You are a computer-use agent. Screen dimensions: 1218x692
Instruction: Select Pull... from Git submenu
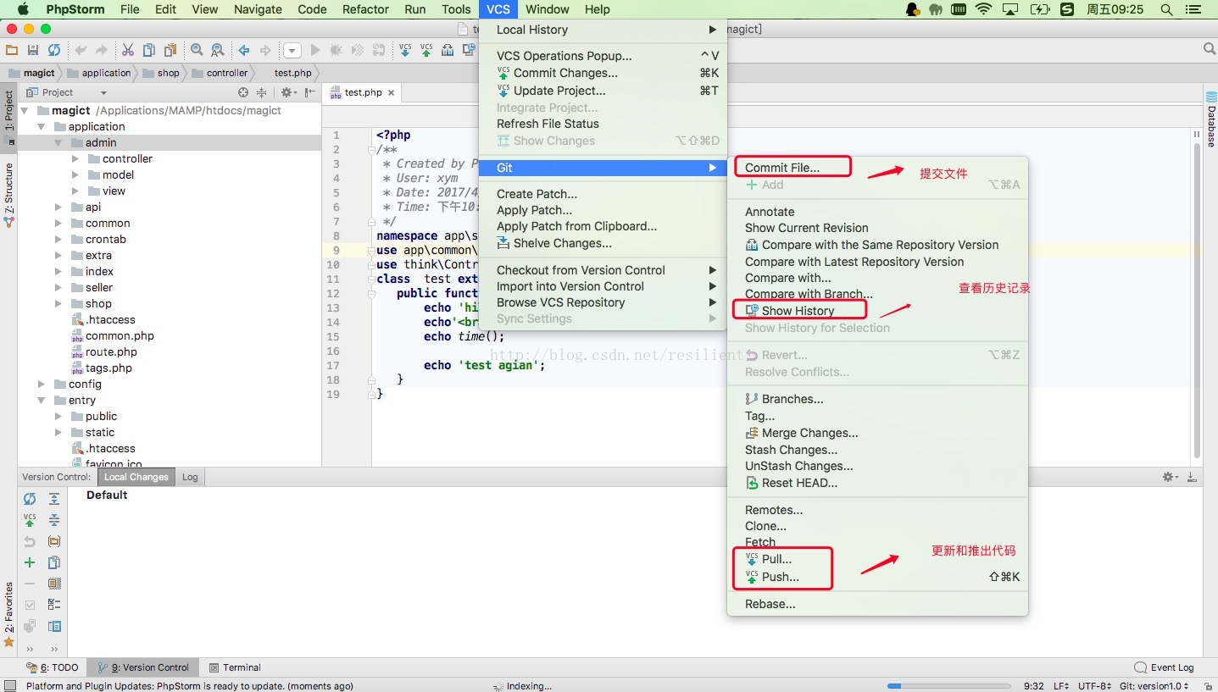[768, 559]
